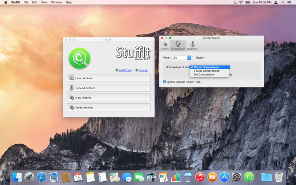Open FaceTime icon in dock
The image size is (296, 185).
pos(139,177)
